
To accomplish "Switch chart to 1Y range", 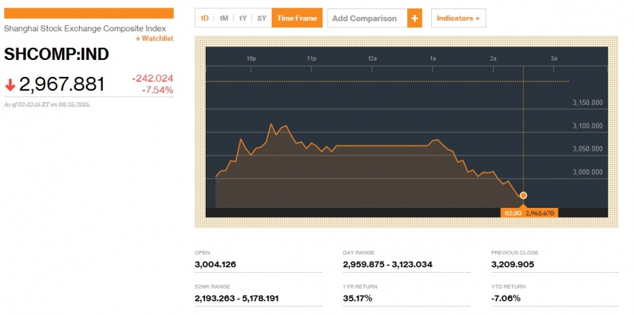I will point(242,18).
